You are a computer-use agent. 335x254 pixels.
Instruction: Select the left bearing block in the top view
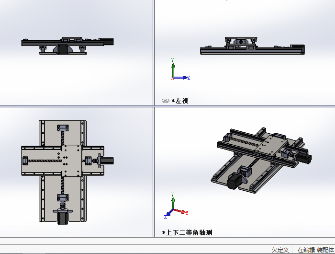tap(25, 161)
